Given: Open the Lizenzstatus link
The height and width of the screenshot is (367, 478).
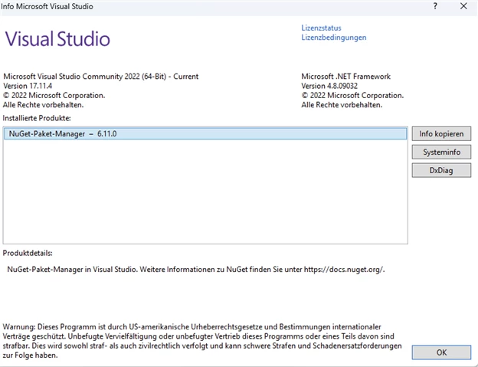Looking at the screenshot, I should pos(321,28).
